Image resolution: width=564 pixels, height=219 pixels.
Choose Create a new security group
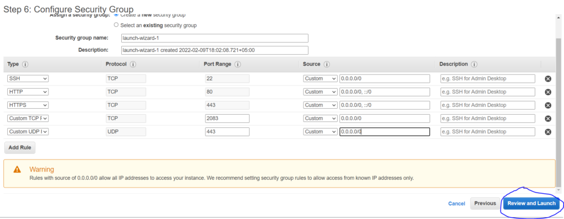point(116,15)
